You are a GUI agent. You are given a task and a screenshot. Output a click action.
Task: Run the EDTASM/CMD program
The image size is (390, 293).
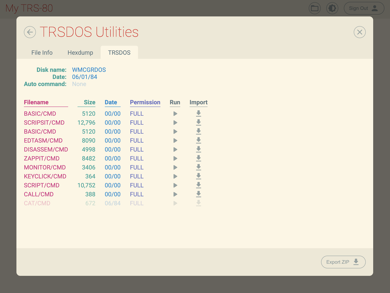(175, 141)
